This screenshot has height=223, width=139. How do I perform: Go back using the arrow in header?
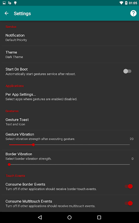[7, 13]
